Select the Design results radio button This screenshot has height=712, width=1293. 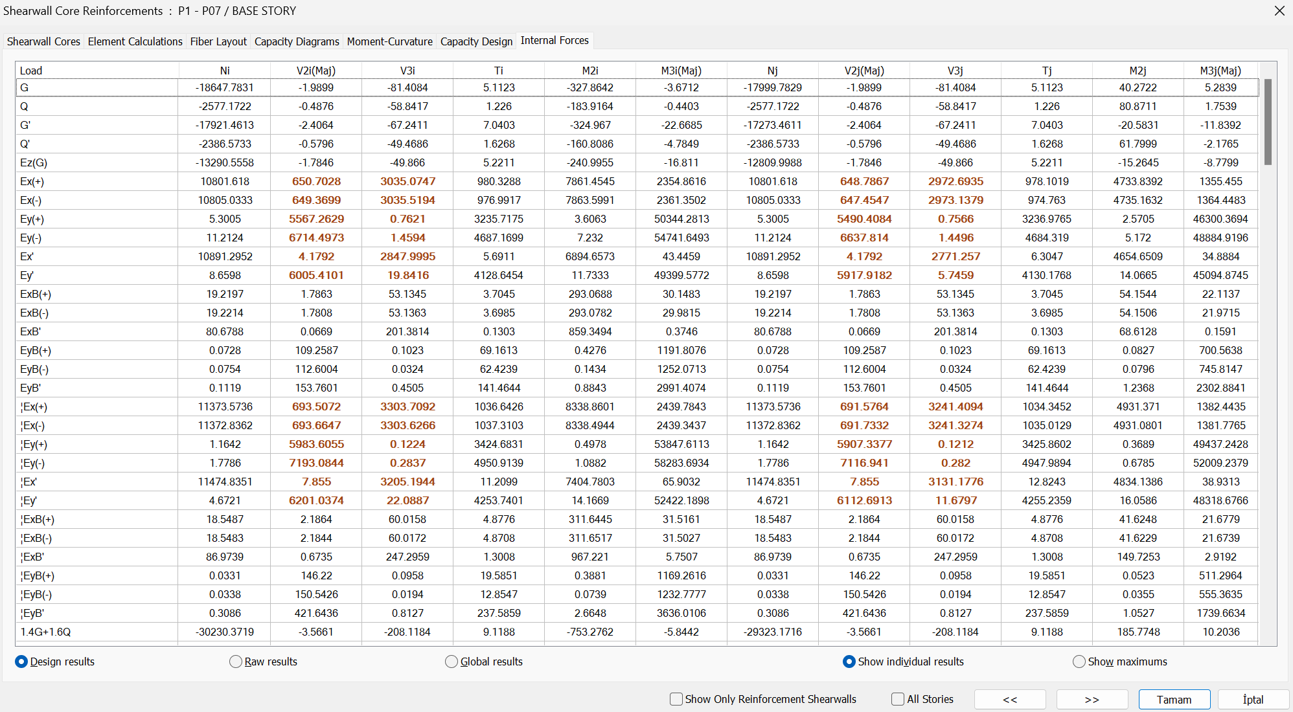21,662
